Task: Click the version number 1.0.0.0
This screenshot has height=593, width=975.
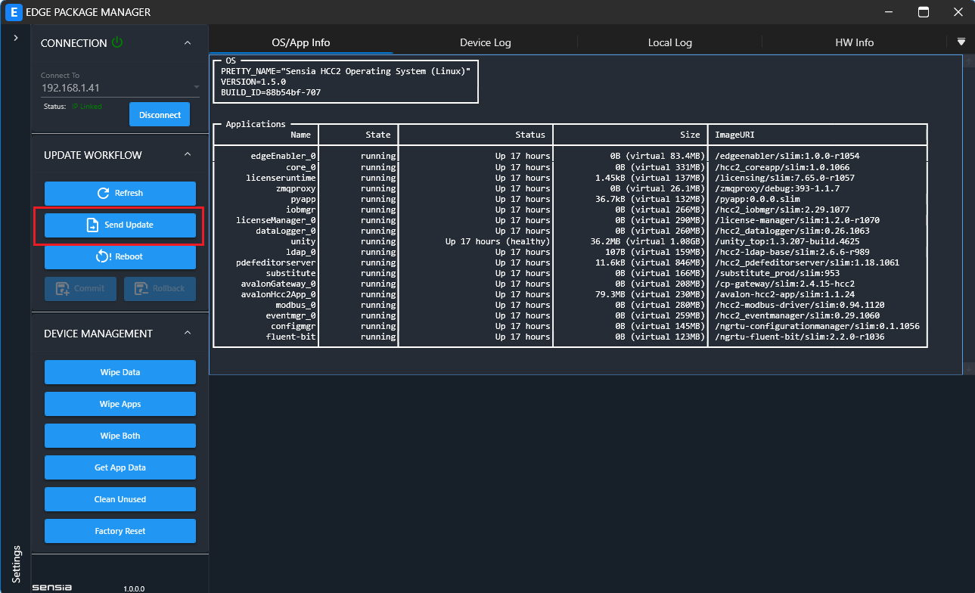Action: click(134, 588)
